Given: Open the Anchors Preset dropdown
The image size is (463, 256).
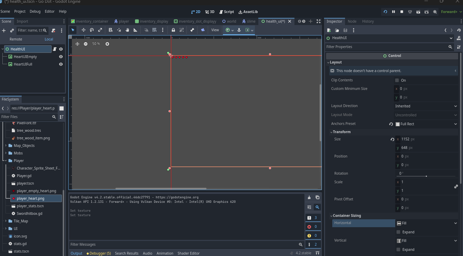Looking at the screenshot, I should click(x=426, y=124).
